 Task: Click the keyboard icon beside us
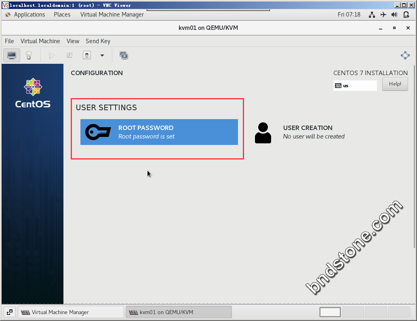(338, 86)
